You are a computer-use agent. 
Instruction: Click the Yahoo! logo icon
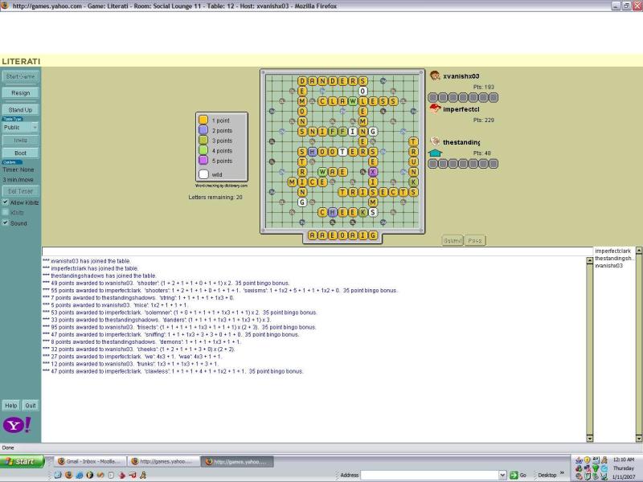pos(14,427)
